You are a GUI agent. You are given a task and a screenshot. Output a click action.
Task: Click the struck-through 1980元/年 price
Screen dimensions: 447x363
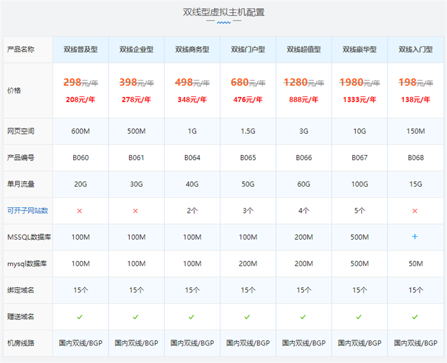click(x=359, y=83)
